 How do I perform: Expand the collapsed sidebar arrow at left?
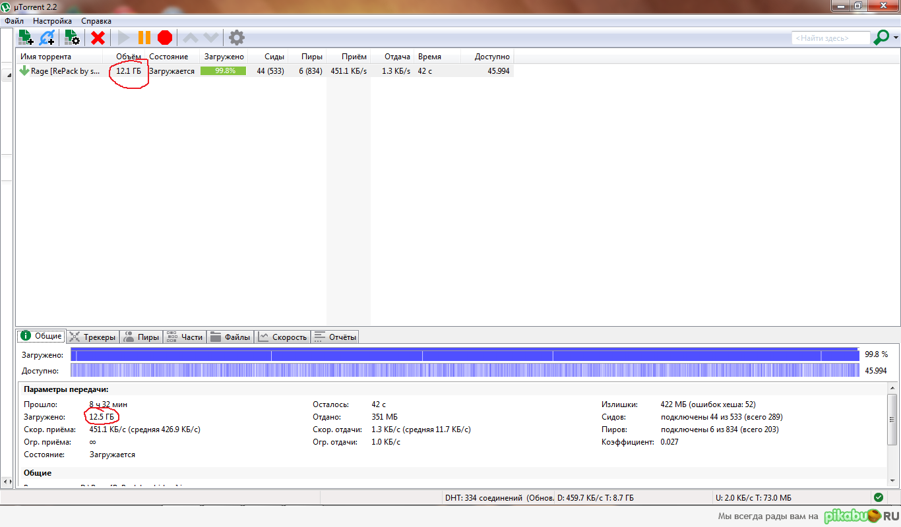tap(9, 76)
